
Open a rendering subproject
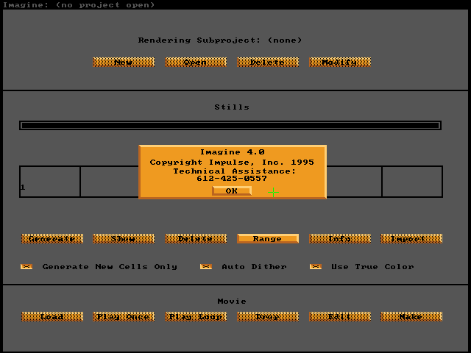[x=196, y=62]
